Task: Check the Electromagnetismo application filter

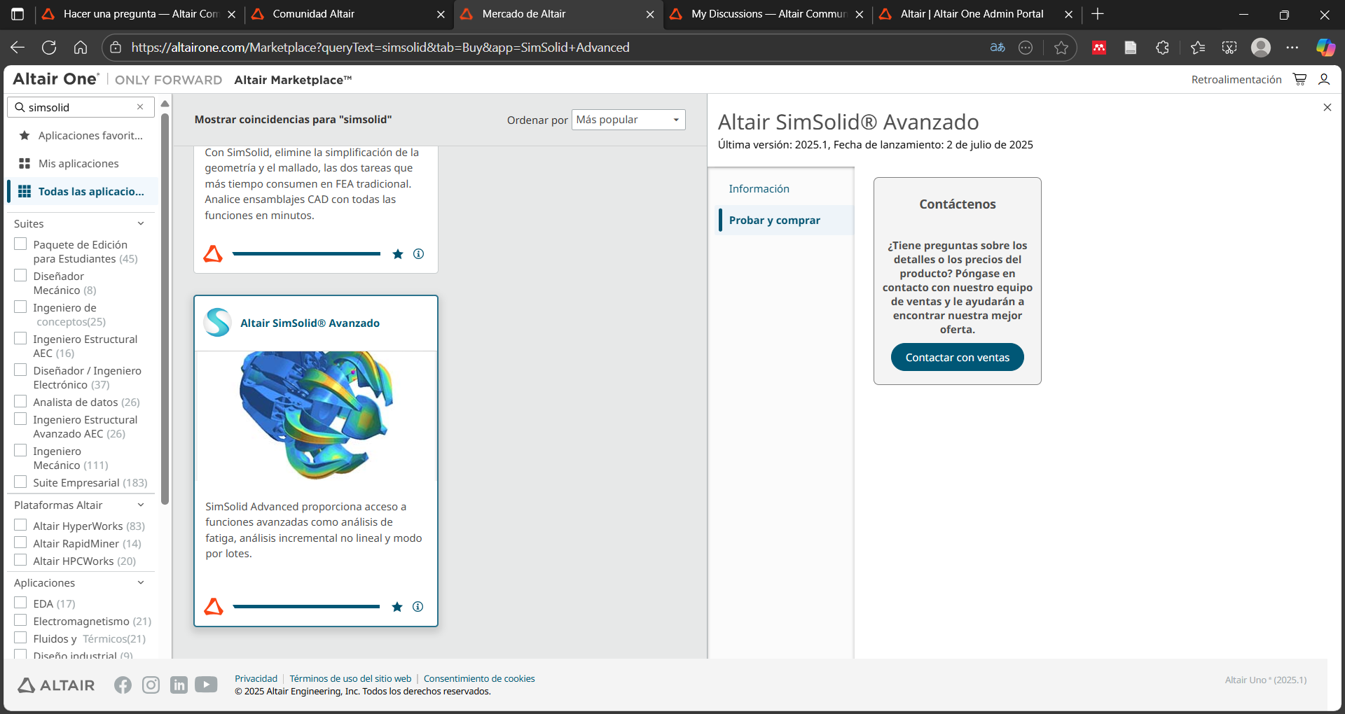Action: pos(21,621)
